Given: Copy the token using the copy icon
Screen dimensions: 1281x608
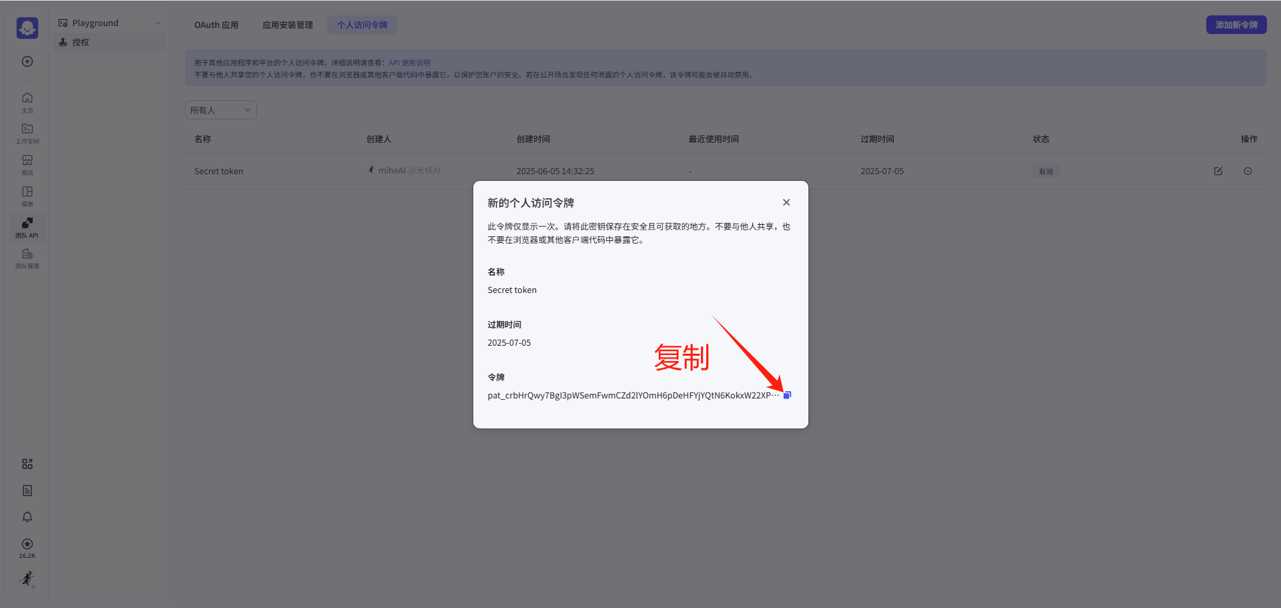Looking at the screenshot, I should (x=788, y=394).
